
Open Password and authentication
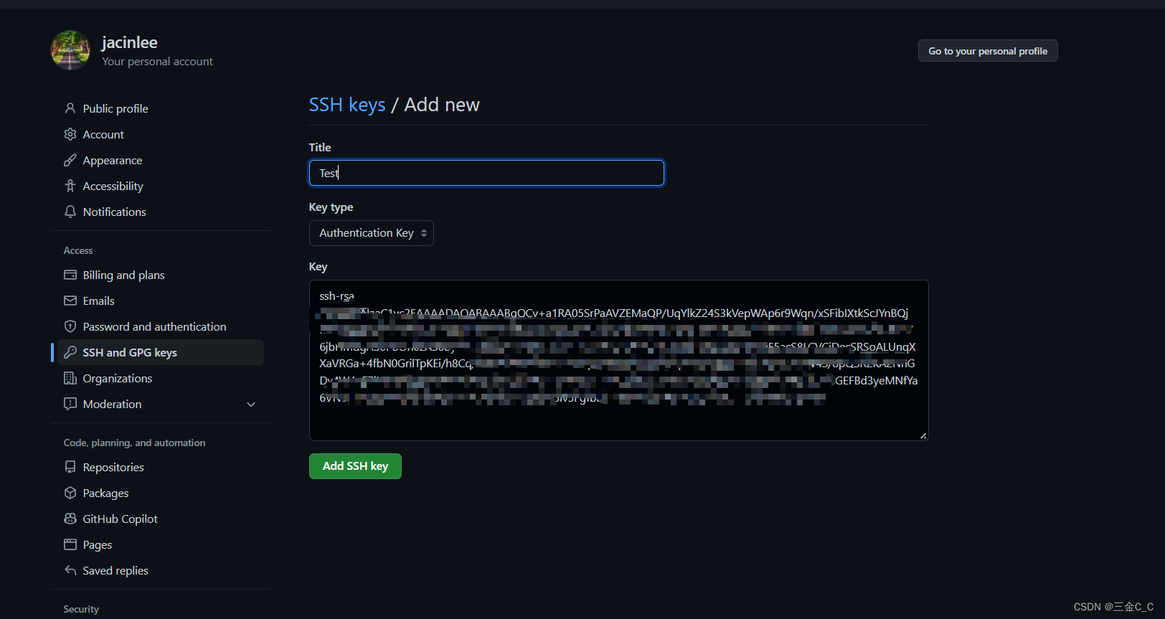pyautogui.click(x=155, y=326)
